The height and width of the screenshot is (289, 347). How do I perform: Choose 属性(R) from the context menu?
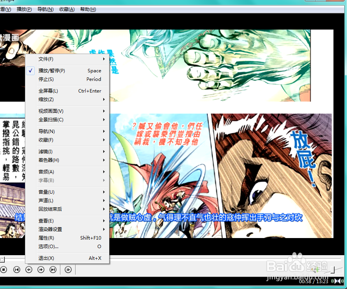[67, 238]
